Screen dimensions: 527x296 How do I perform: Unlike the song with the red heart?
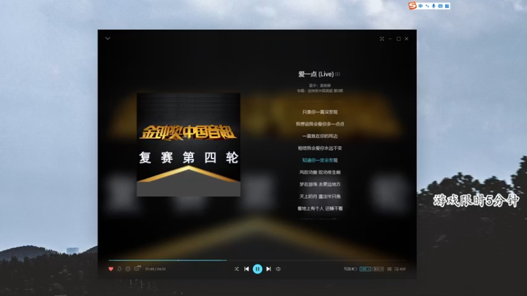coord(111,269)
